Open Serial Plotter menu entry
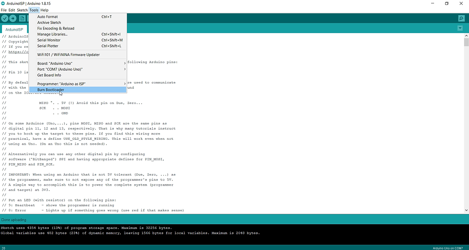Screen dimensions: 469x250 78,46
